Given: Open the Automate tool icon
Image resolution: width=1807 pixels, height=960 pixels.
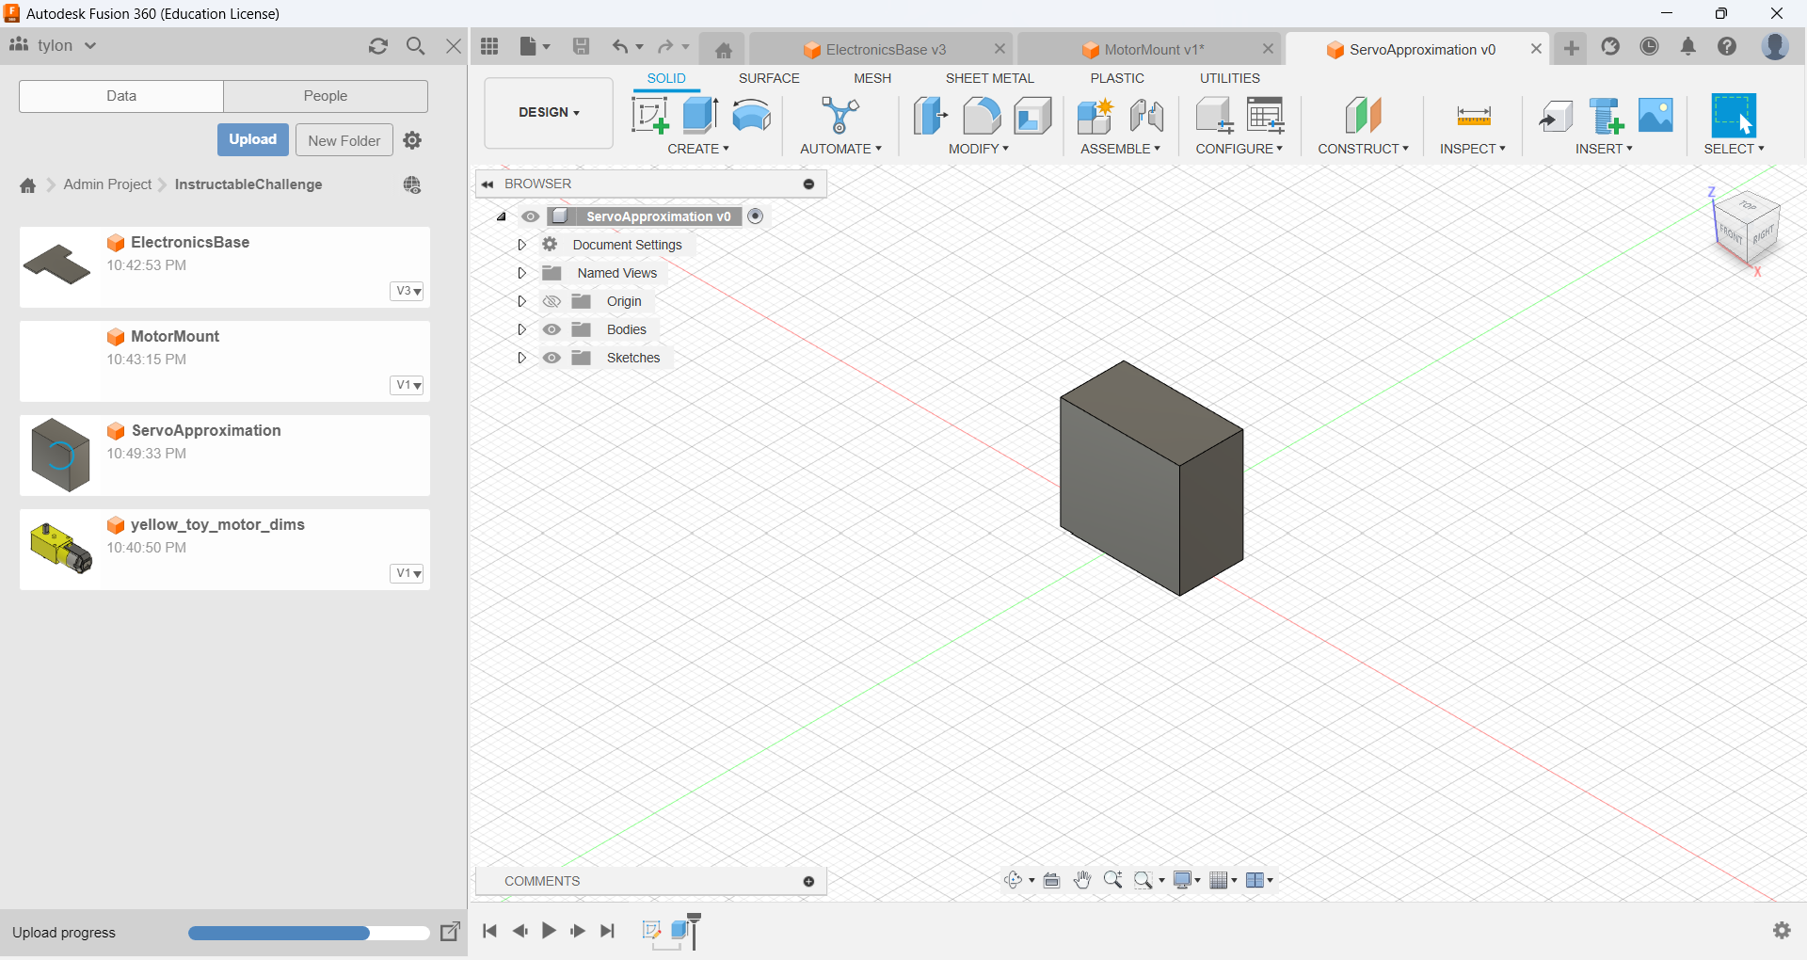Looking at the screenshot, I should (x=840, y=116).
